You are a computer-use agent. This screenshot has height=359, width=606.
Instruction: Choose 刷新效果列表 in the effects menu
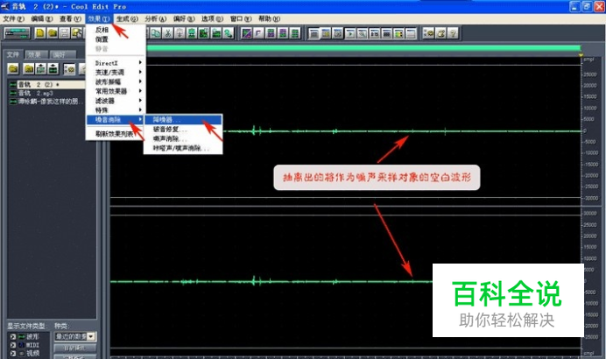(116, 134)
